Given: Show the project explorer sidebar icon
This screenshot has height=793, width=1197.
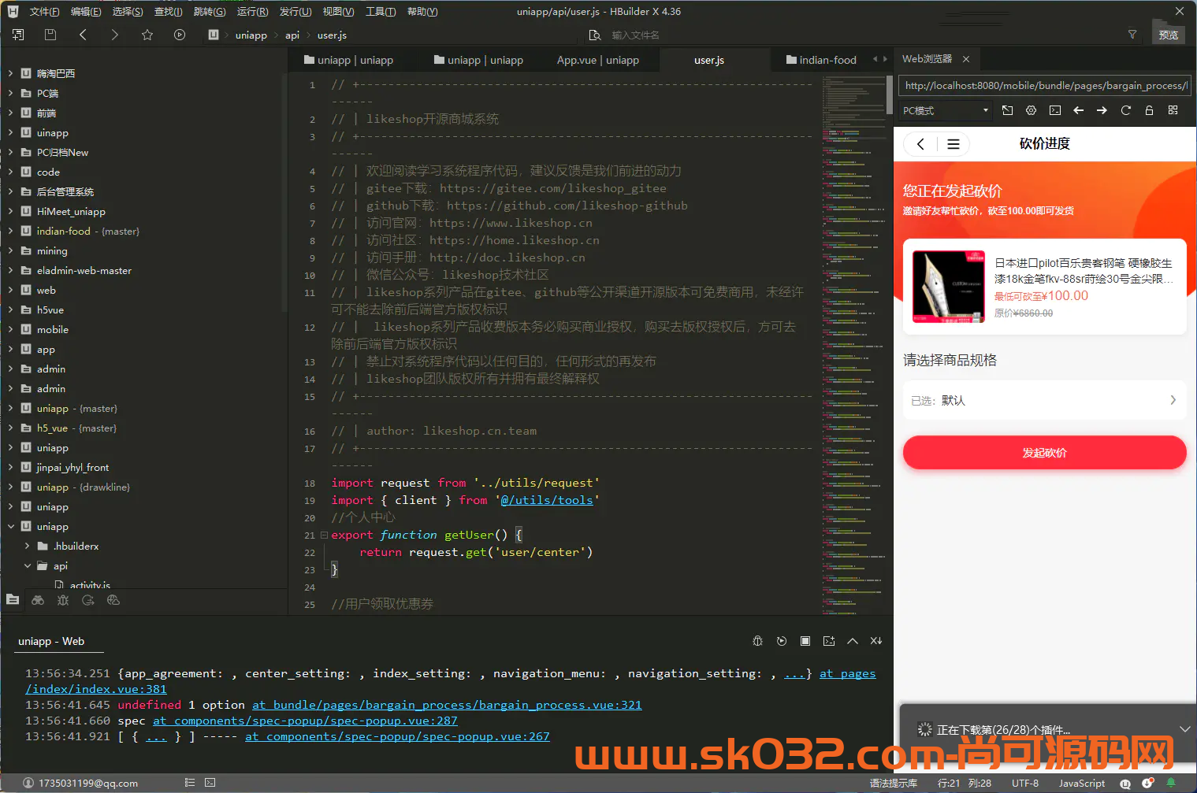Looking at the screenshot, I should [x=13, y=600].
